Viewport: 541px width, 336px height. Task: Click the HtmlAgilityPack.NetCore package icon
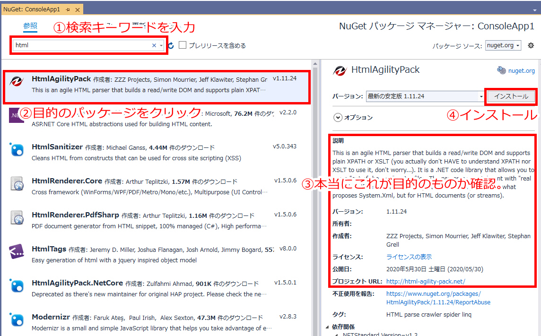click(17, 286)
